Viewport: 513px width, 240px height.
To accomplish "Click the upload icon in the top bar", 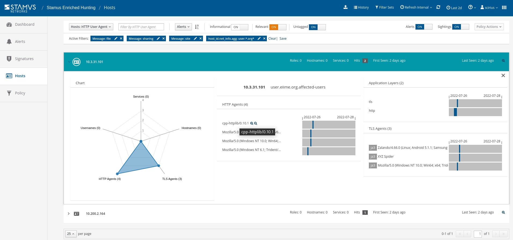I will (345, 7).
